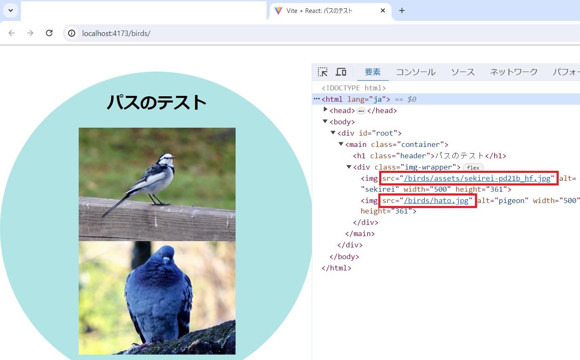Open the ソース tab
580x360 pixels.
pyautogui.click(x=463, y=72)
